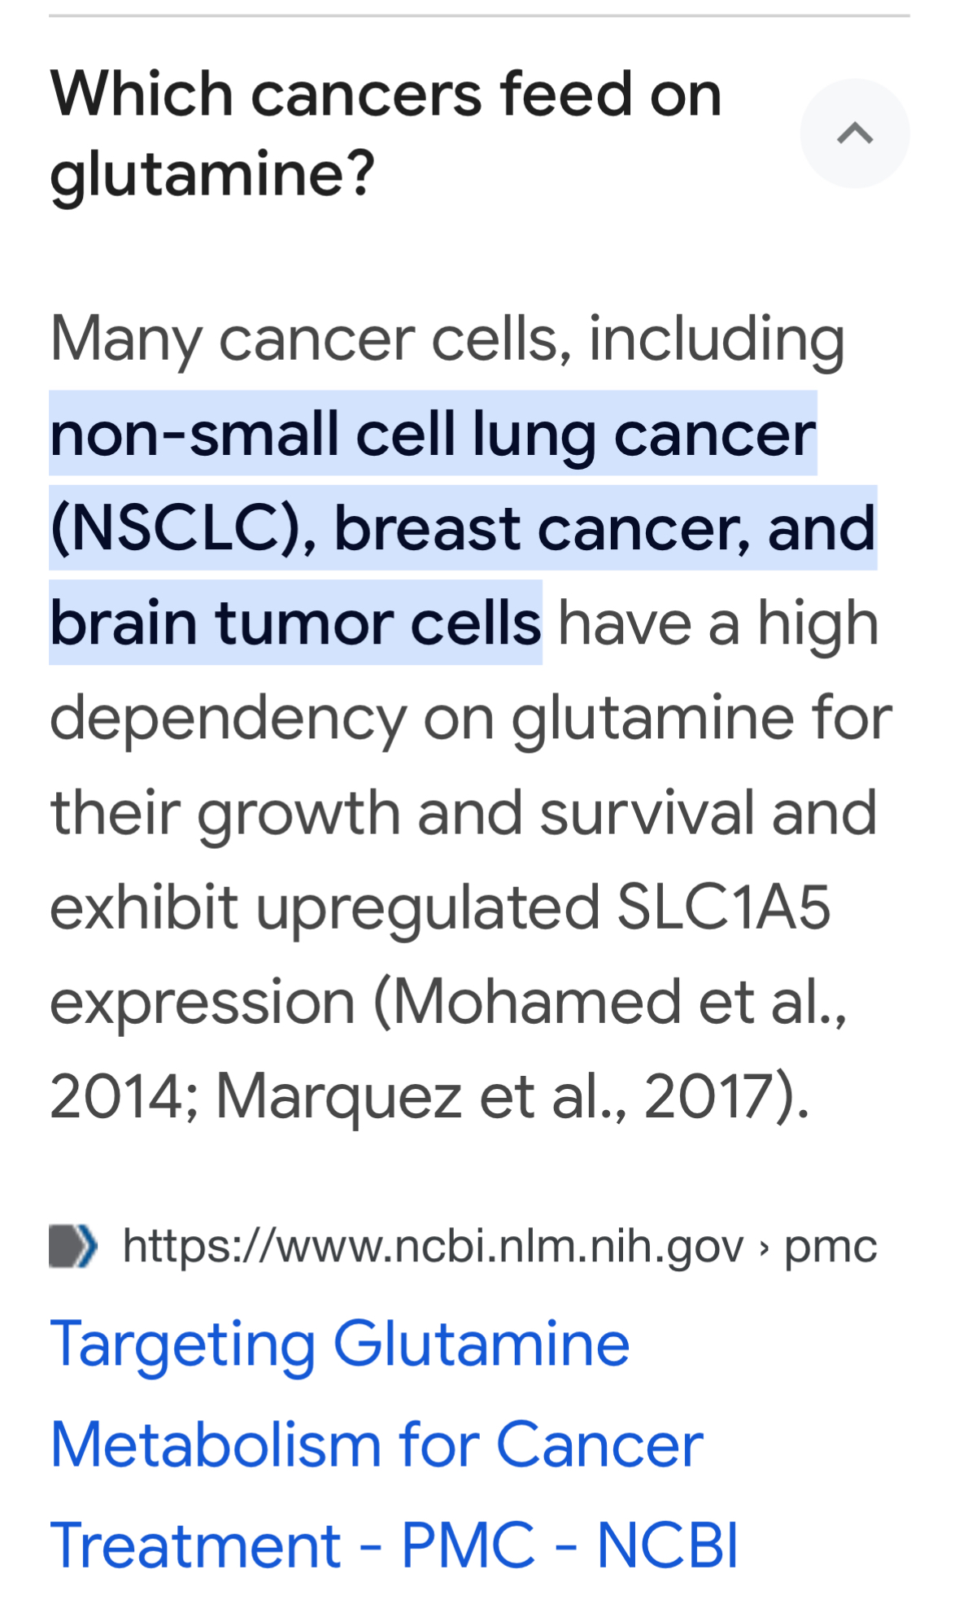Click the 'Many cancer cells, including' sentence start
The image size is (959, 1622).
coord(447,339)
